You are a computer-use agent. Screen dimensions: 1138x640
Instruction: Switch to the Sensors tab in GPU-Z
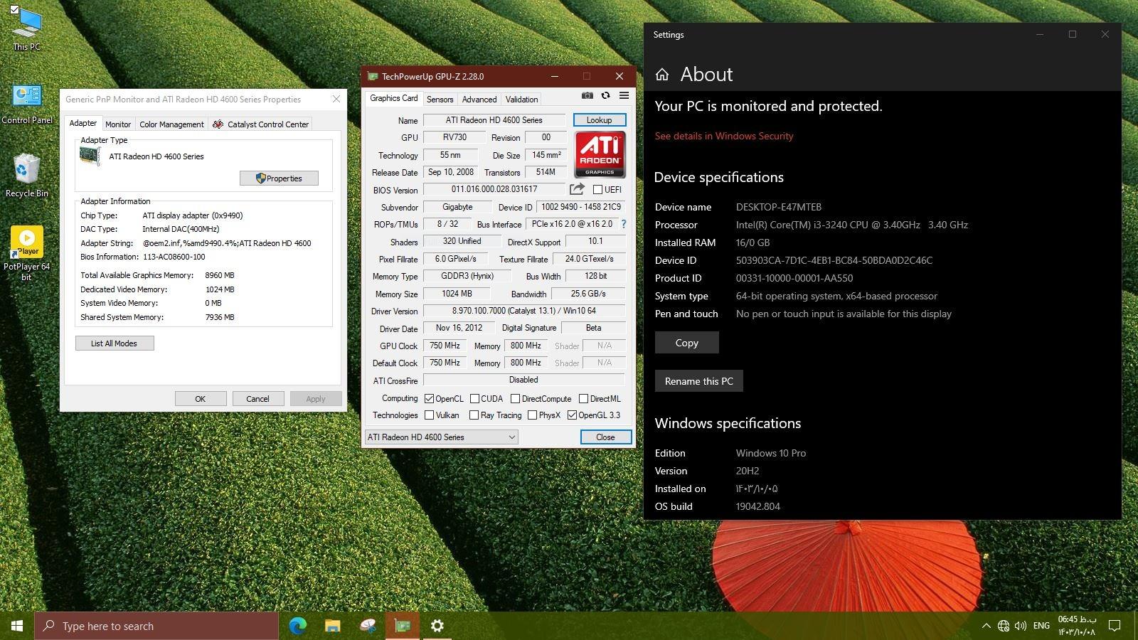pyautogui.click(x=440, y=100)
